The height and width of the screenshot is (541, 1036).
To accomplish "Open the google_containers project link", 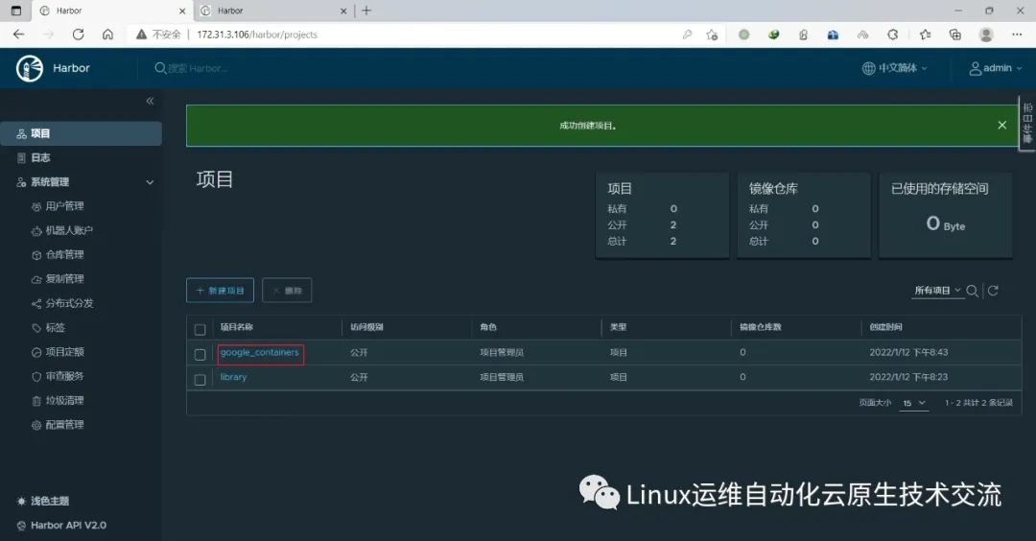I will 260,353.
